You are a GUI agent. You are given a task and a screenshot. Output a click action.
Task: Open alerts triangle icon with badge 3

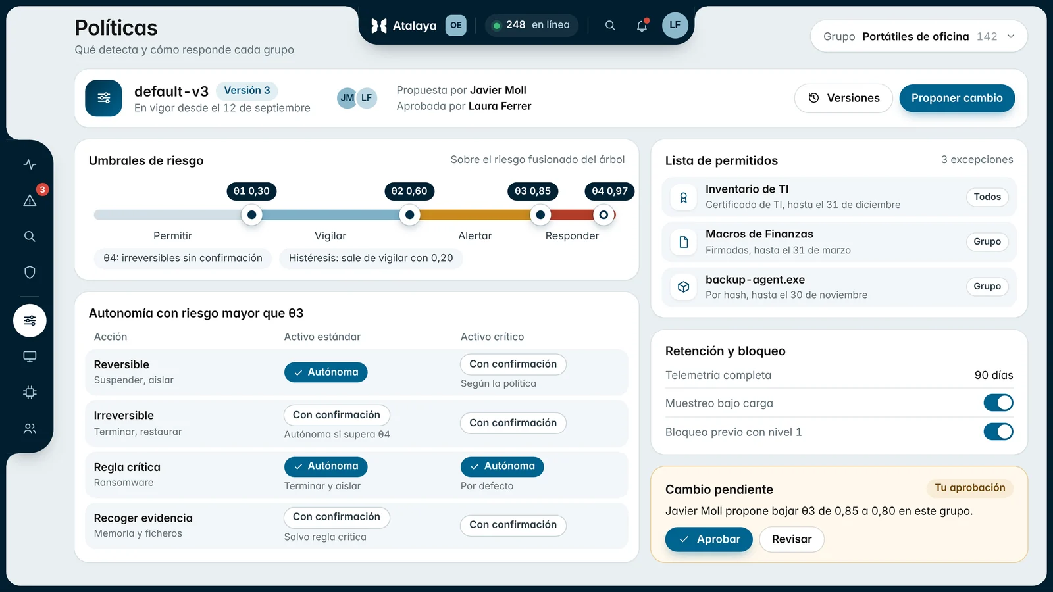click(30, 200)
